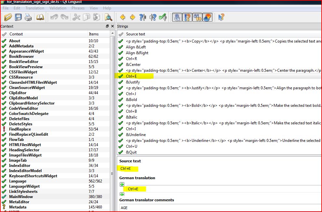Select the Ctrl+U string row
Image resolution: width=322 pixels, height=212 pixels.
coord(219,146)
